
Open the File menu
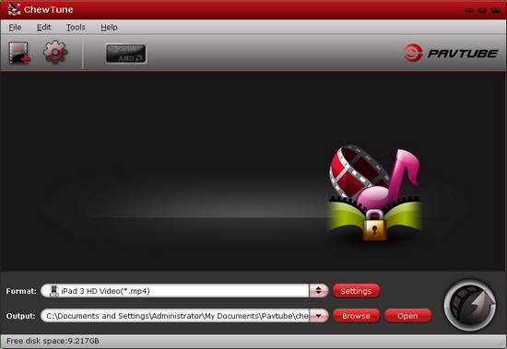15,27
